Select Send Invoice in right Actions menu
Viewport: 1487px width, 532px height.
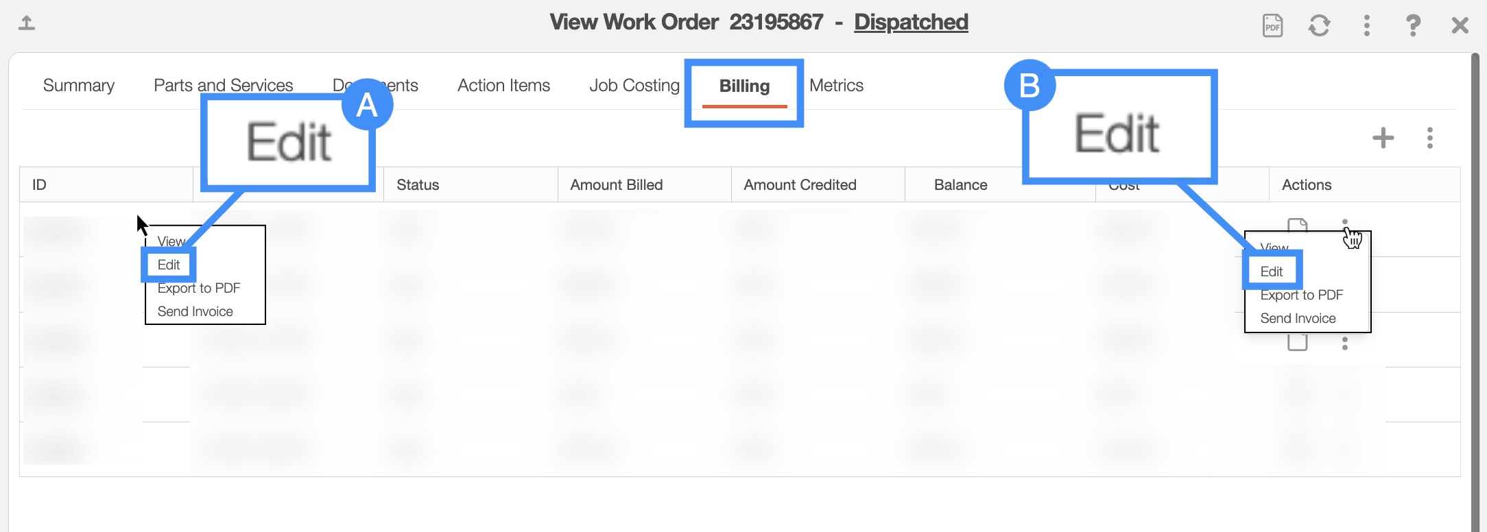click(1298, 318)
